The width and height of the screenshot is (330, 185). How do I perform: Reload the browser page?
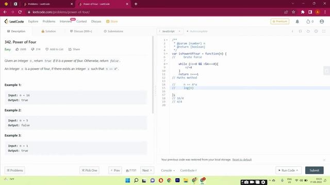[20, 12]
